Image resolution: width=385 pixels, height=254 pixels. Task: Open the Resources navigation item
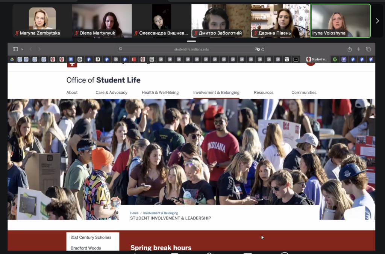click(264, 93)
